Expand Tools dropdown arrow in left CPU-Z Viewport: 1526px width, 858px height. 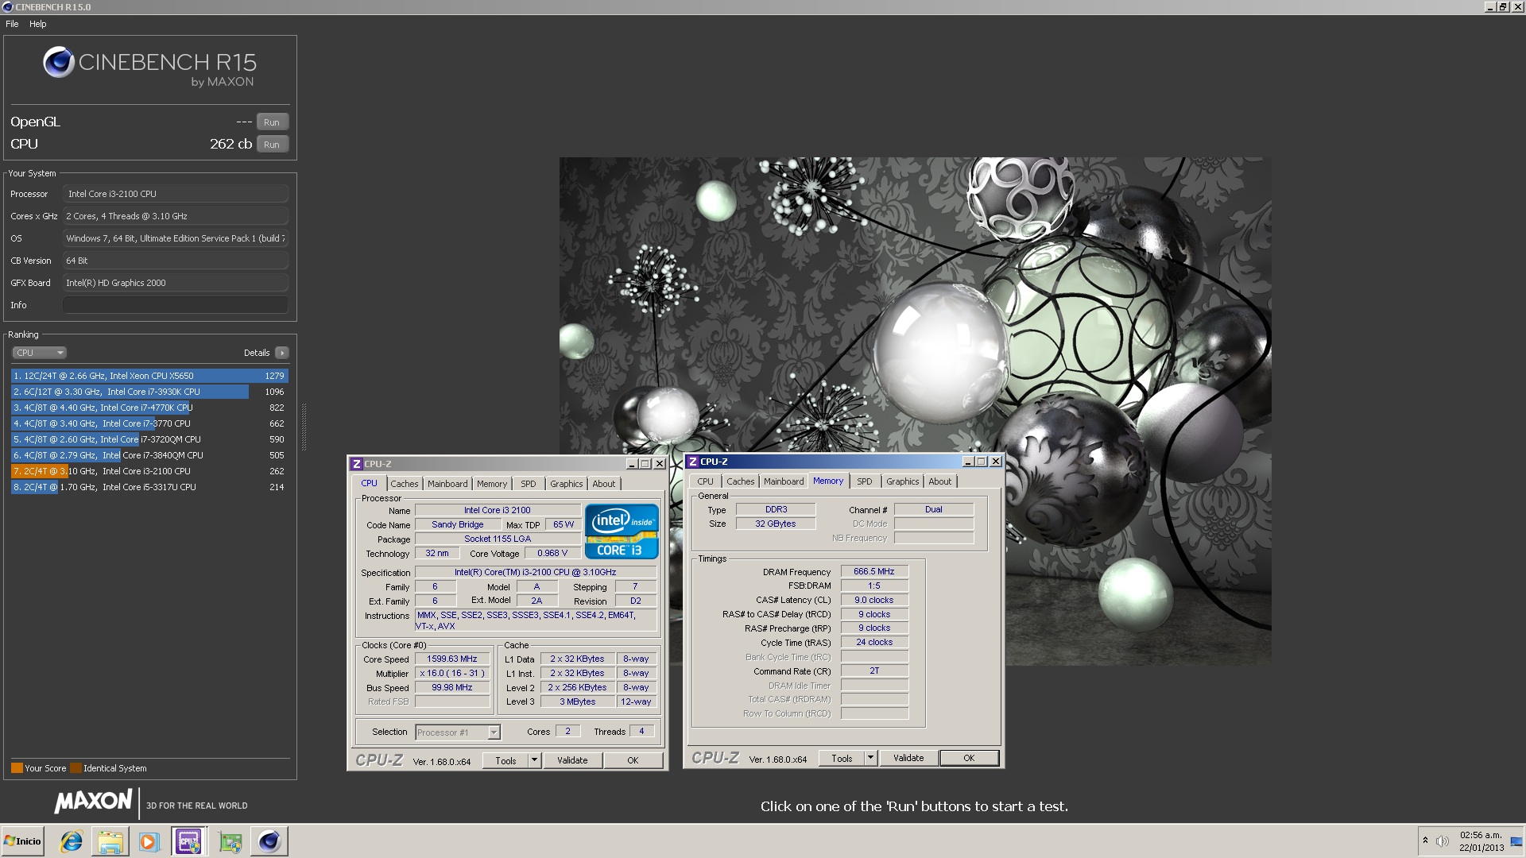535,760
